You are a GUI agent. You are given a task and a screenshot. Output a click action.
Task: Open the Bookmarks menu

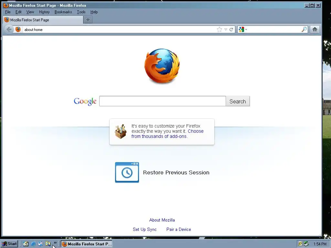coord(63,12)
